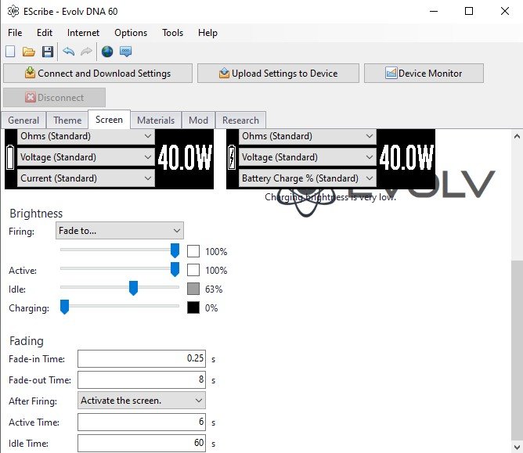Open the Edit menu
Image resolution: width=523 pixels, height=453 pixels.
(45, 33)
